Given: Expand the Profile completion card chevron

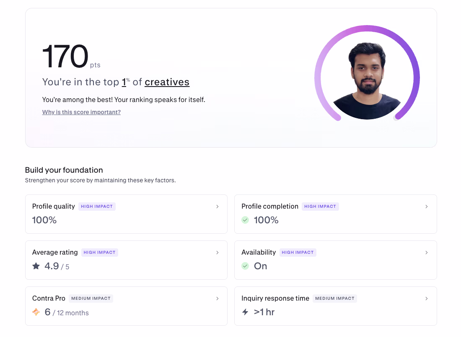Looking at the screenshot, I should 426,207.
